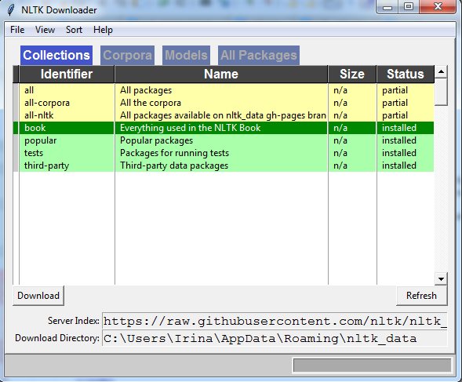462x382 pixels.
Task: Click 'All packages available on nltk_data' name cell
Action: pos(221,115)
